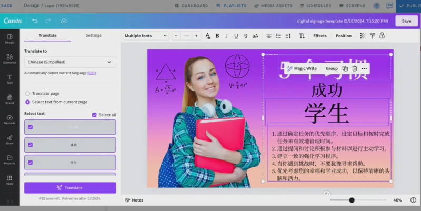Click the bulleted list icon
This screenshot has height=211, width=421.
(278, 36)
